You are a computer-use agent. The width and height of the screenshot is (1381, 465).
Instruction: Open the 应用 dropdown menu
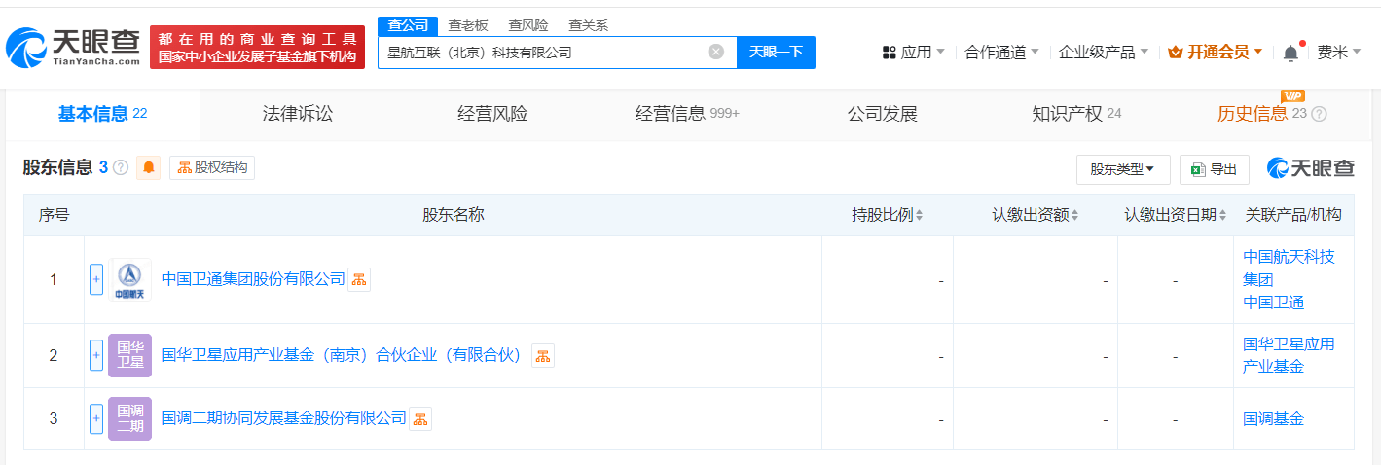(913, 53)
